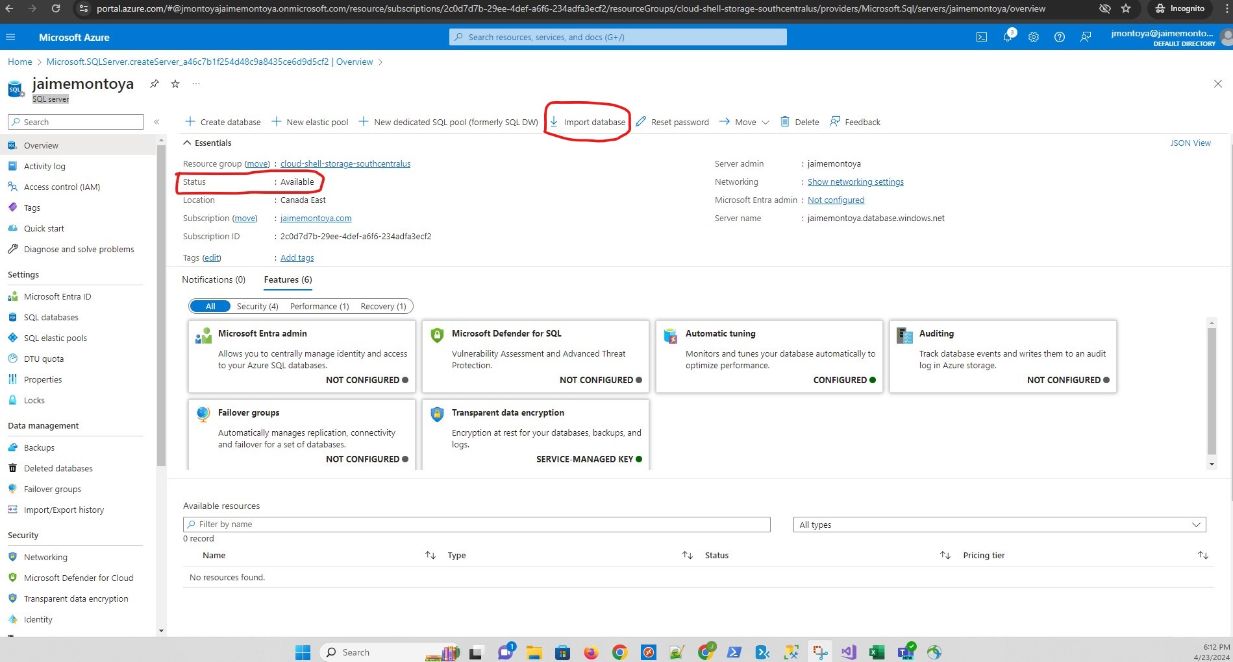Click Show networking settings

pos(855,182)
